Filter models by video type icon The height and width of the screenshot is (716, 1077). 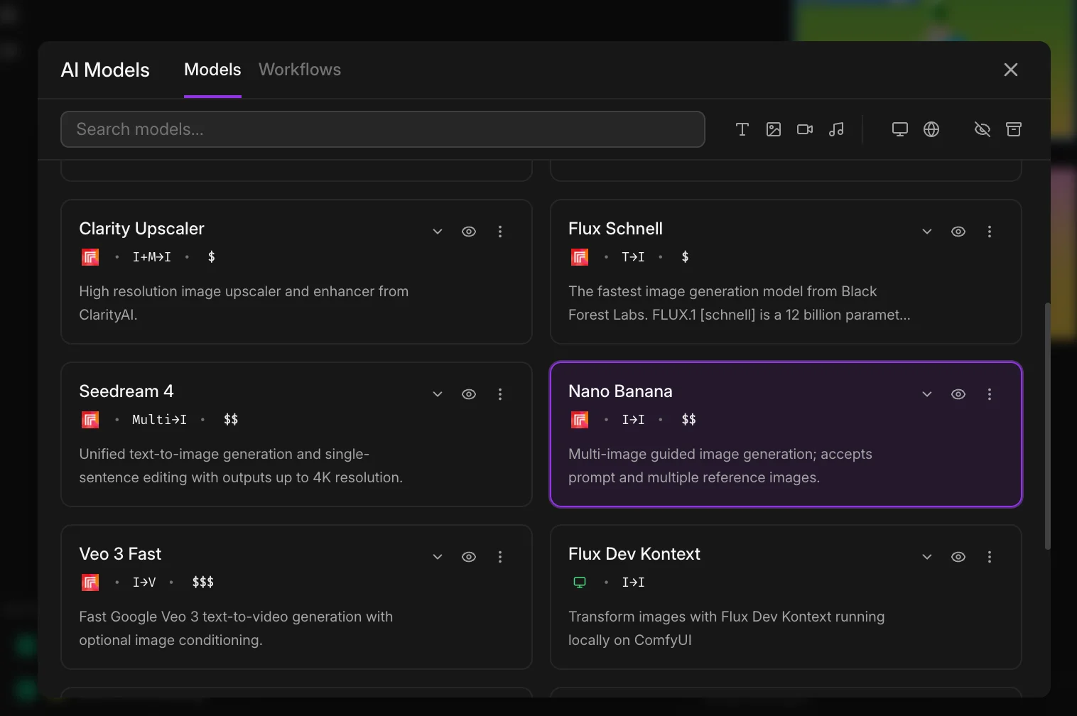[x=805, y=129]
